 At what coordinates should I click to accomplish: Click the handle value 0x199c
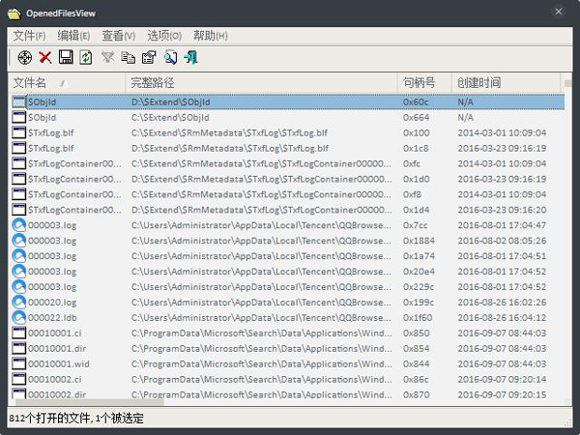coord(419,303)
